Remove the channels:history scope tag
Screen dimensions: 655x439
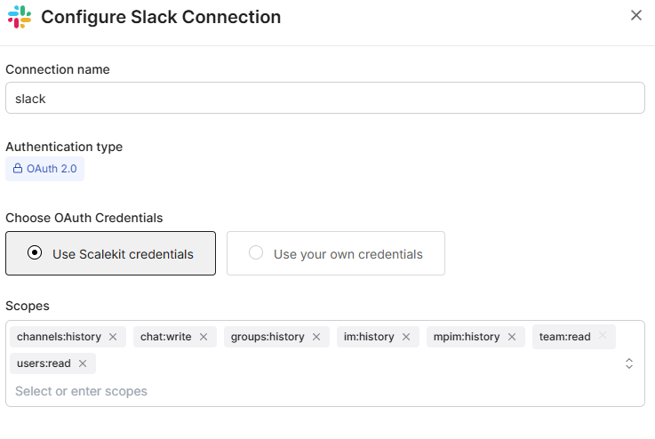pos(113,337)
